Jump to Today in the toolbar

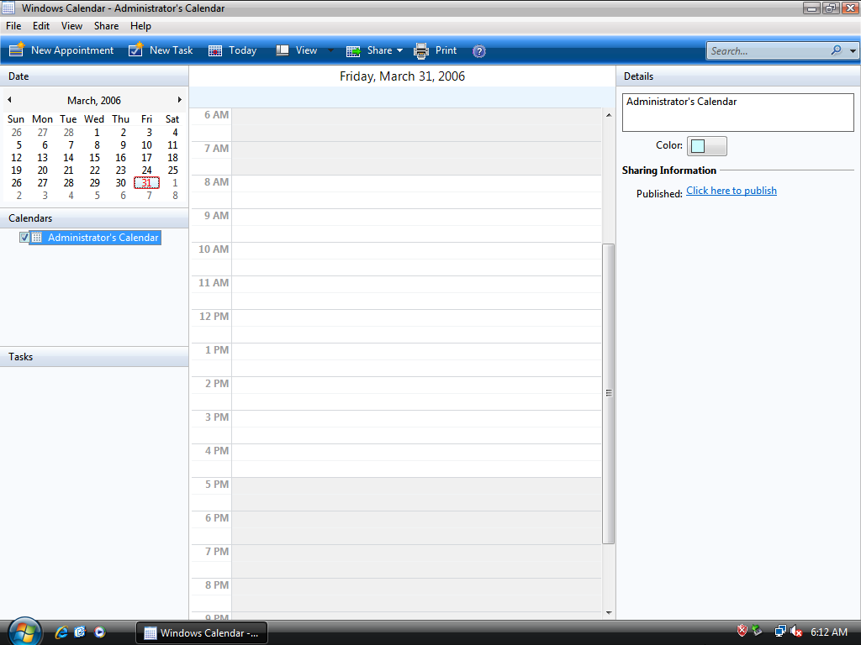233,50
